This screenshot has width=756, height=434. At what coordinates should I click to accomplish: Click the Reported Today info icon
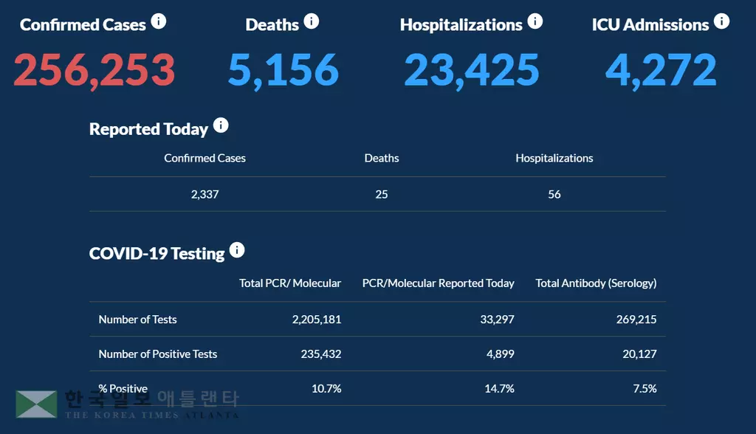pos(221,125)
